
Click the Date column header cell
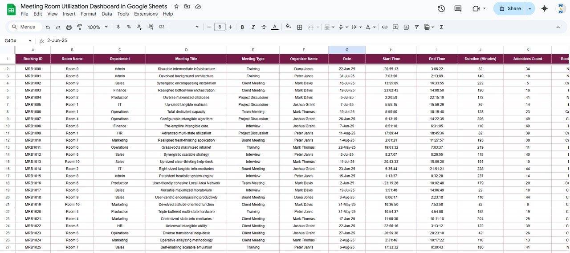[x=346, y=59]
